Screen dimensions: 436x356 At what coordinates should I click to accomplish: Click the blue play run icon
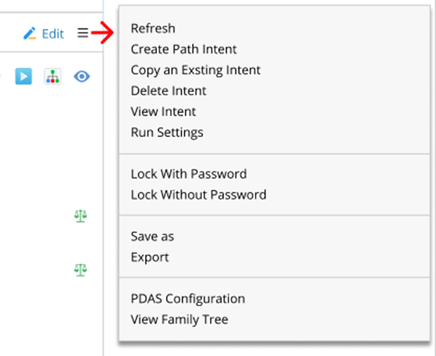[x=23, y=76]
